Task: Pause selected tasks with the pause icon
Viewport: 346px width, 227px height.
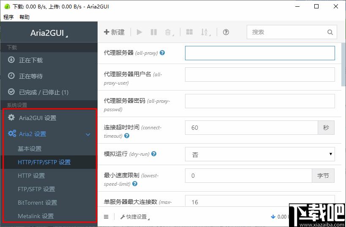Action: tap(154, 32)
